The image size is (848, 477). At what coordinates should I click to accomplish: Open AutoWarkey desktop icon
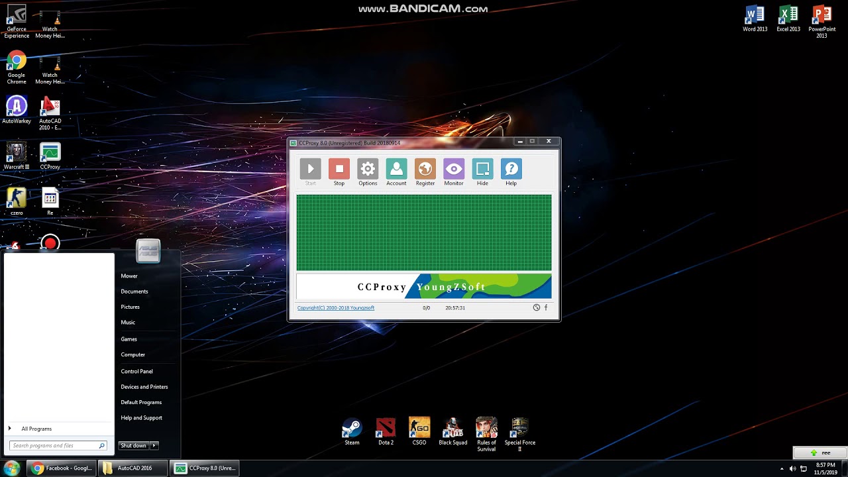tap(17, 111)
